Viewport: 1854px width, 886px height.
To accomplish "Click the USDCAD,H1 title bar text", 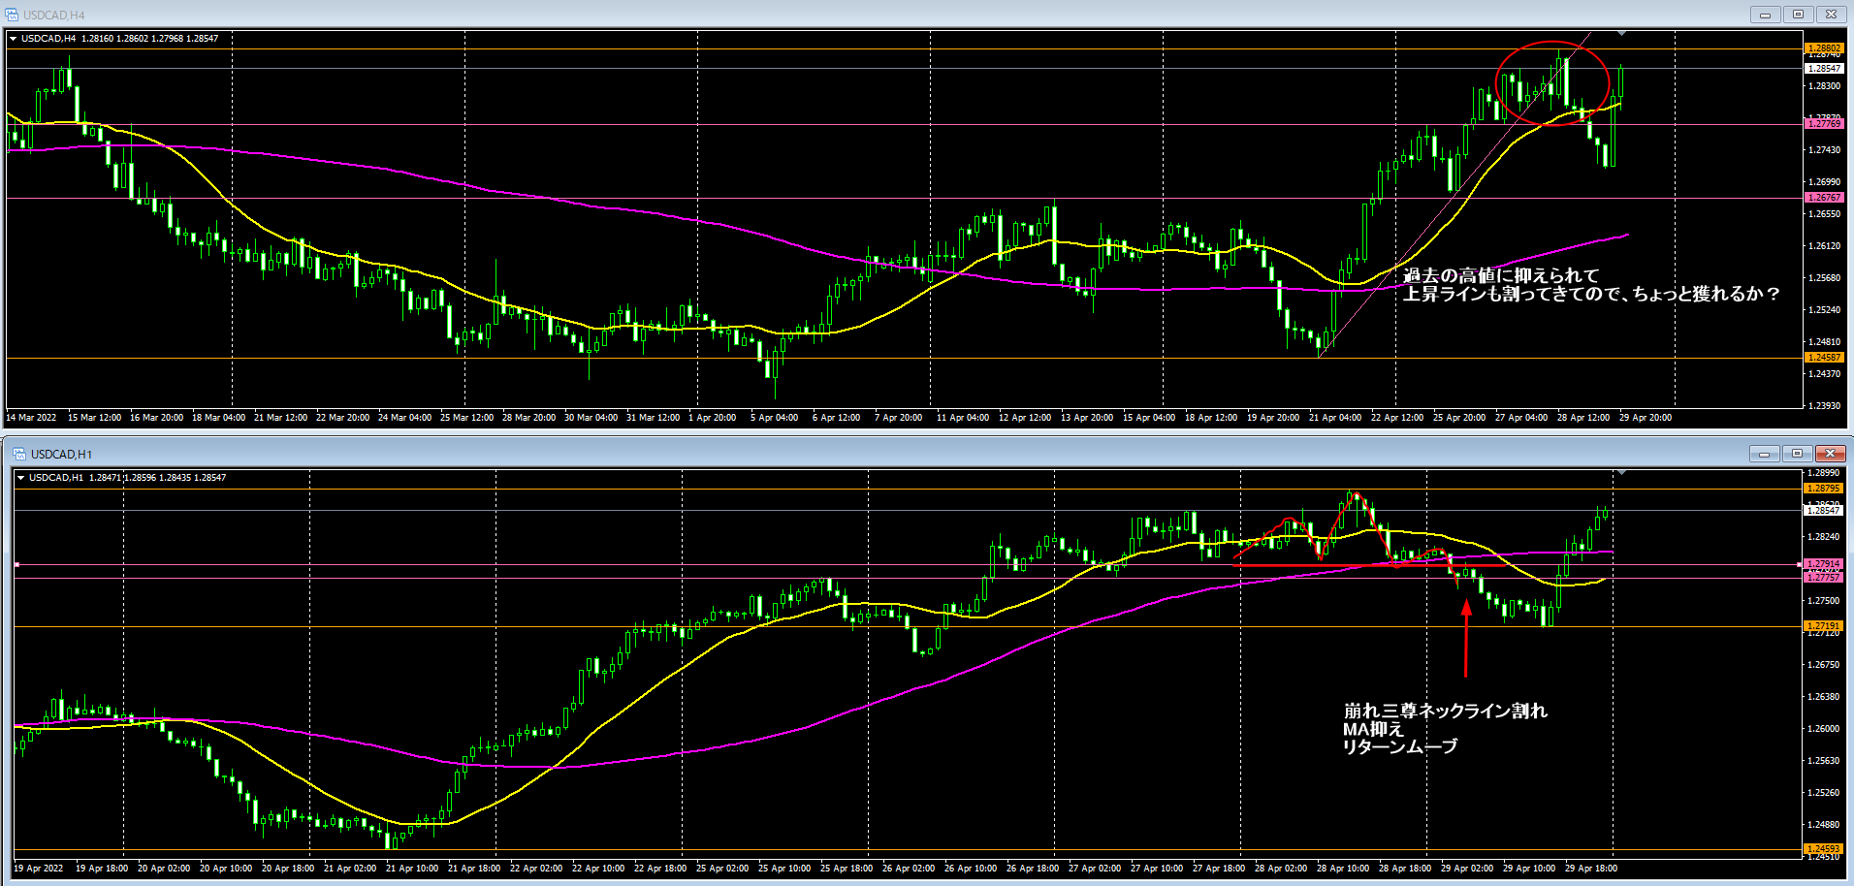I will [x=61, y=455].
